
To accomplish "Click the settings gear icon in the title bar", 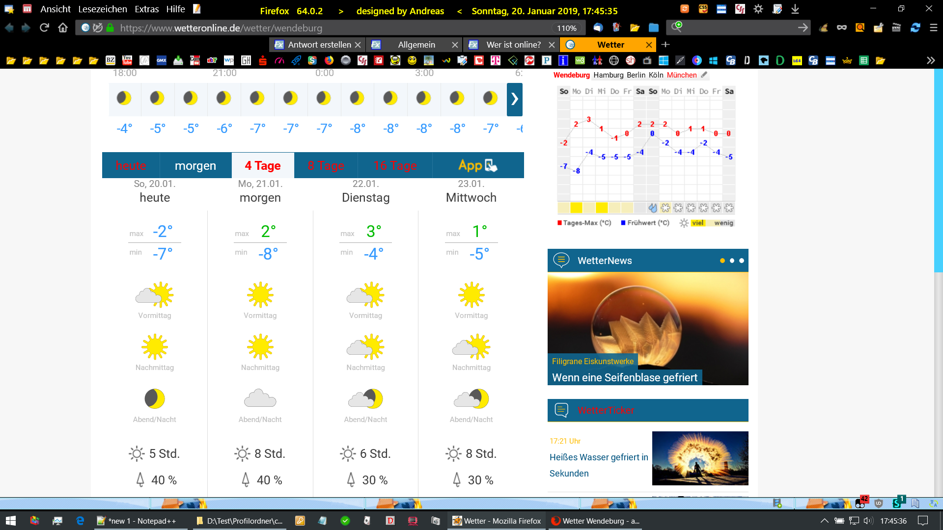I will [758, 9].
